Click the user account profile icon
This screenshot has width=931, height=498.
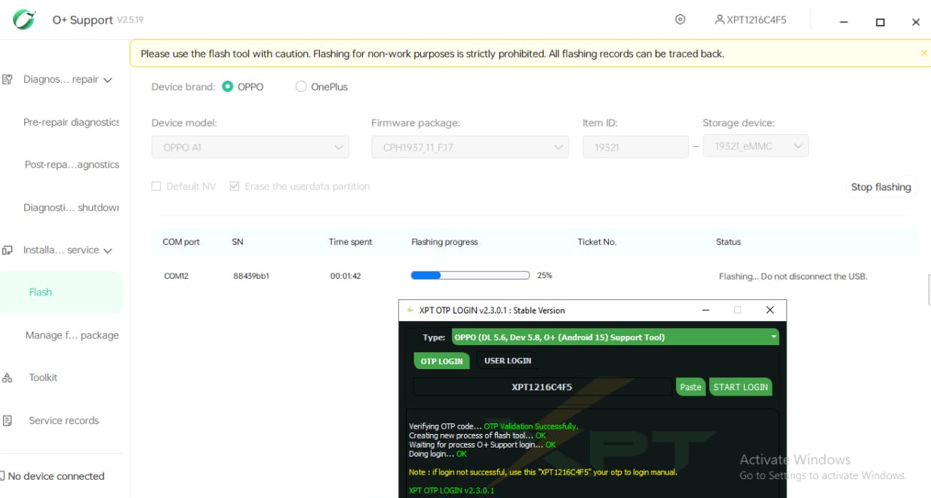pyautogui.click(x=719, y=20)
